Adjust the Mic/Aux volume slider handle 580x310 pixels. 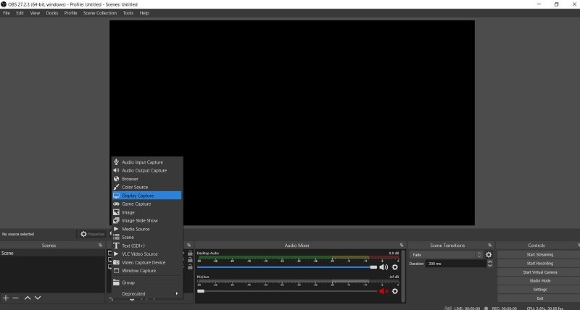(201, 291)
